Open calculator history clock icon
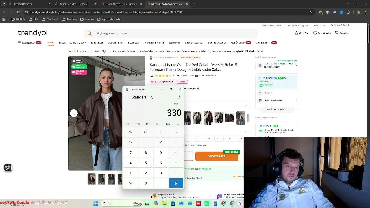This screenshot has width=370, height=208. (x=179, y=97)
